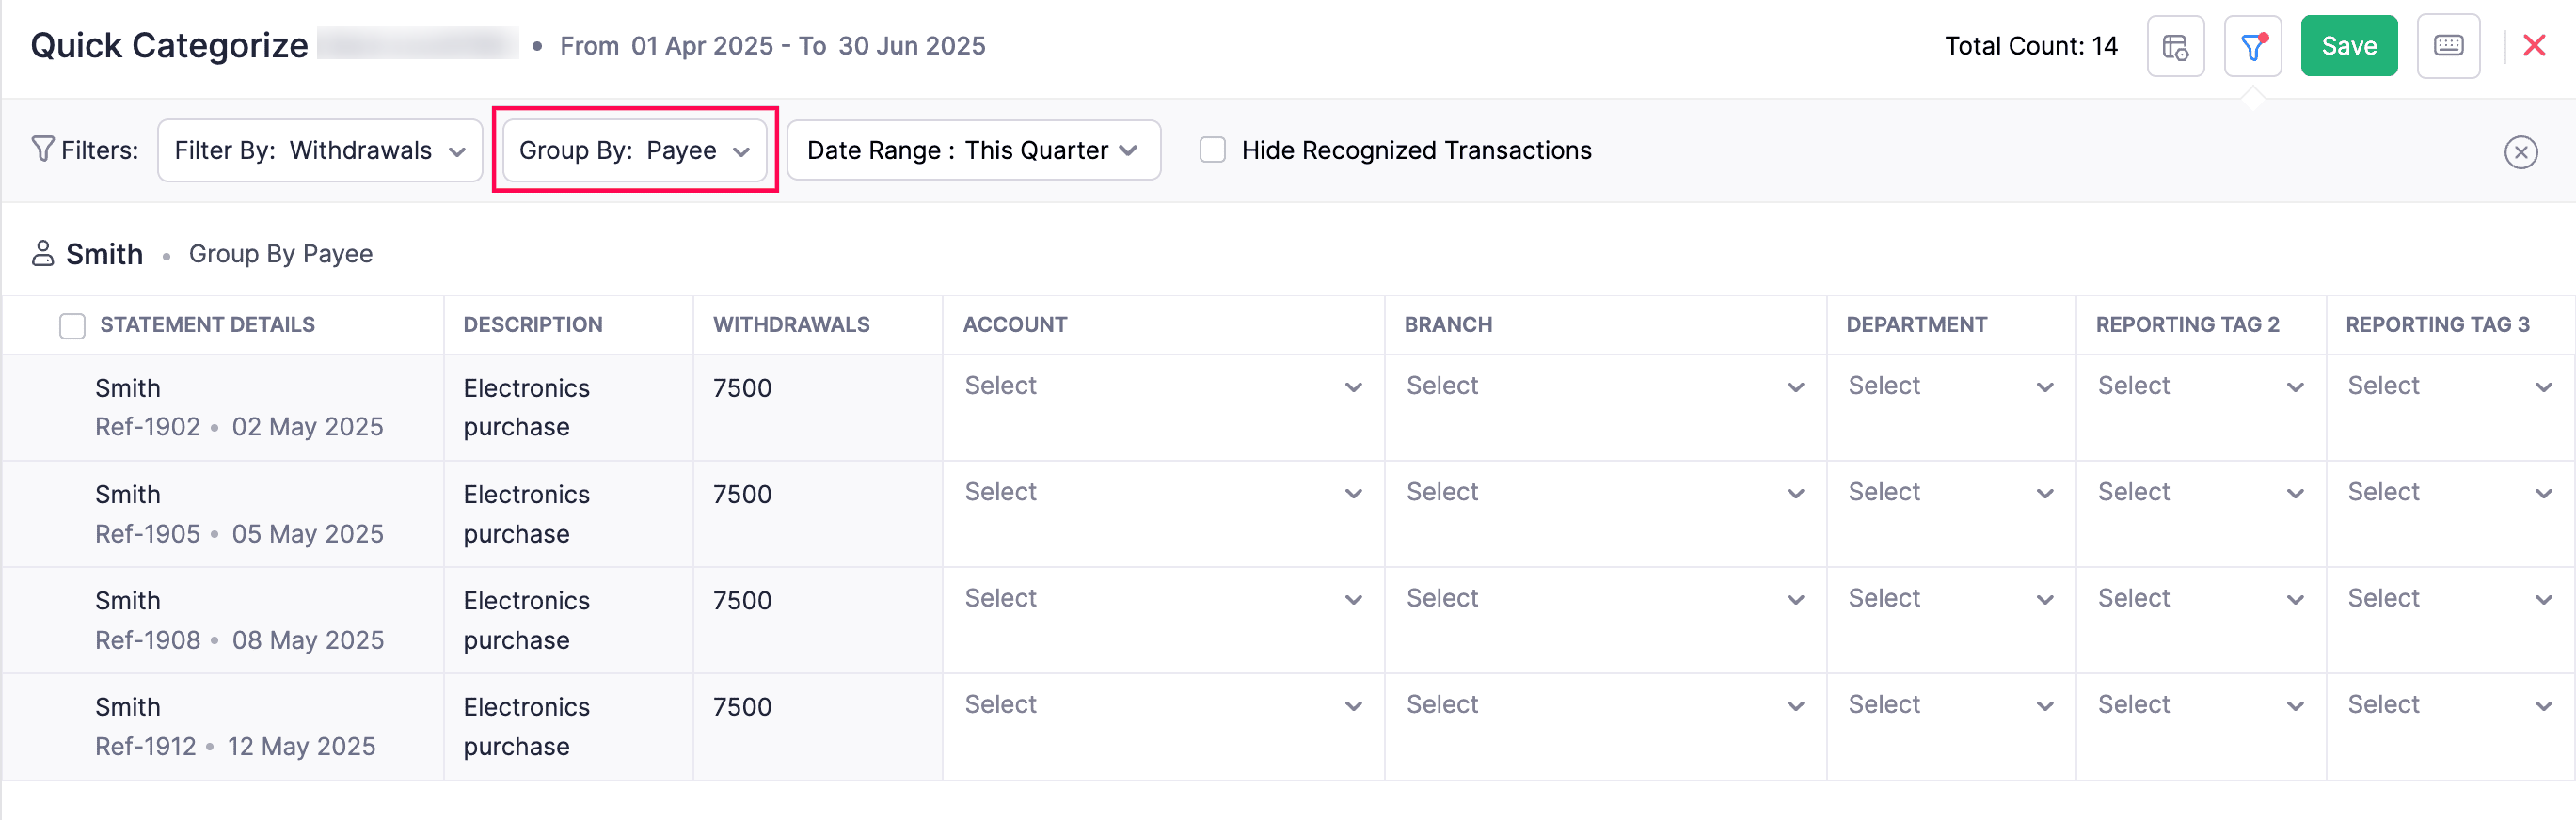Change Date Range from This Quarter
The image size is (2576, 820).
pyautogui.click(x=972, y=150)
